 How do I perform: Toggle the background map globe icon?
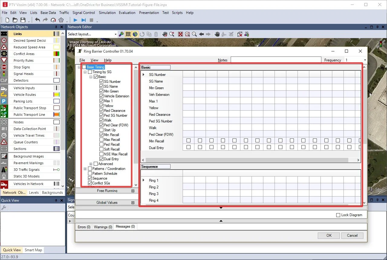pyautogui.click(x=135, y=34)
